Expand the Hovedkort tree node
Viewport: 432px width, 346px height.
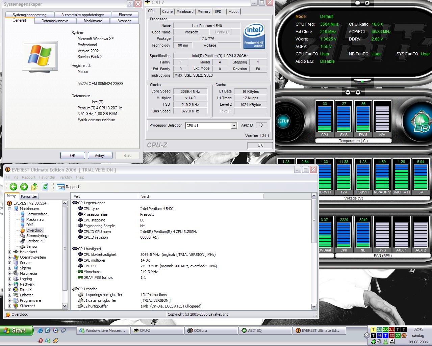point(10,252)
